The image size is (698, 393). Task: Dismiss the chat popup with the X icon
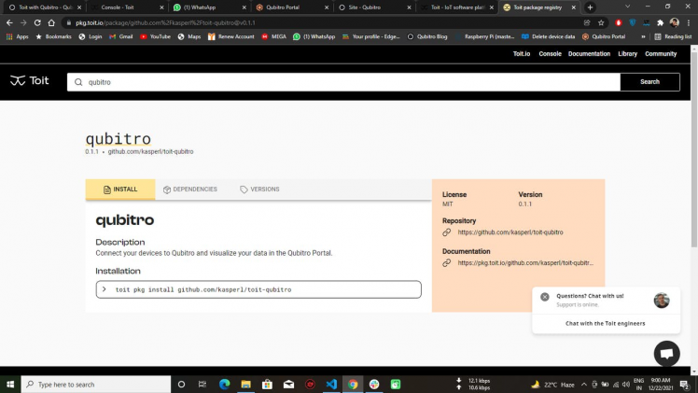click(544, 297)
